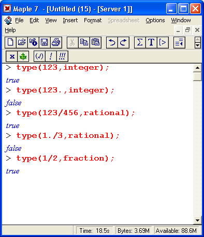Open an existing worksheet via the folder icon
Screen dimensions: 204x237
pyautogui.click(x=22, y=42)
